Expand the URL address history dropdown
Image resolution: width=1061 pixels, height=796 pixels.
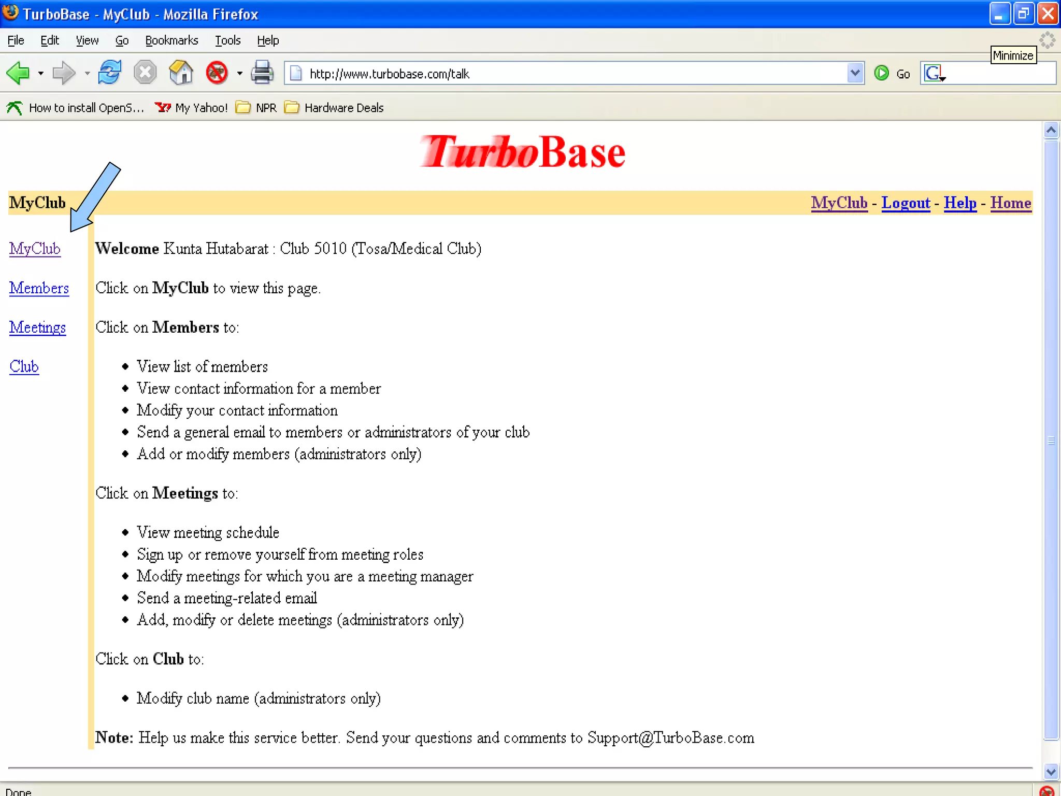click(x=855, y=73)
